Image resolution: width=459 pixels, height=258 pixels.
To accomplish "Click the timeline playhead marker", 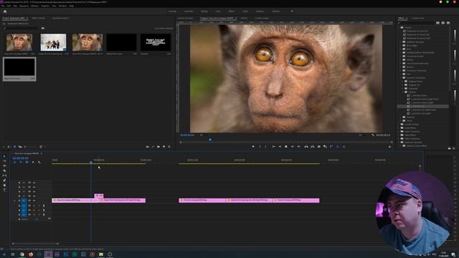I will coord(91,162).
